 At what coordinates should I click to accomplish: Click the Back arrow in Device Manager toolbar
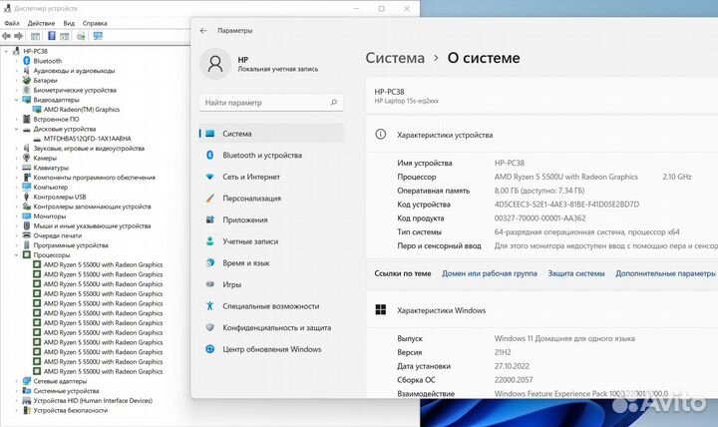point(6,36)
